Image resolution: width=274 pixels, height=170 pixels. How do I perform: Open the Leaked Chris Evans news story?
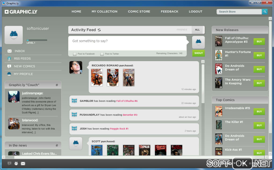[39, 154]
